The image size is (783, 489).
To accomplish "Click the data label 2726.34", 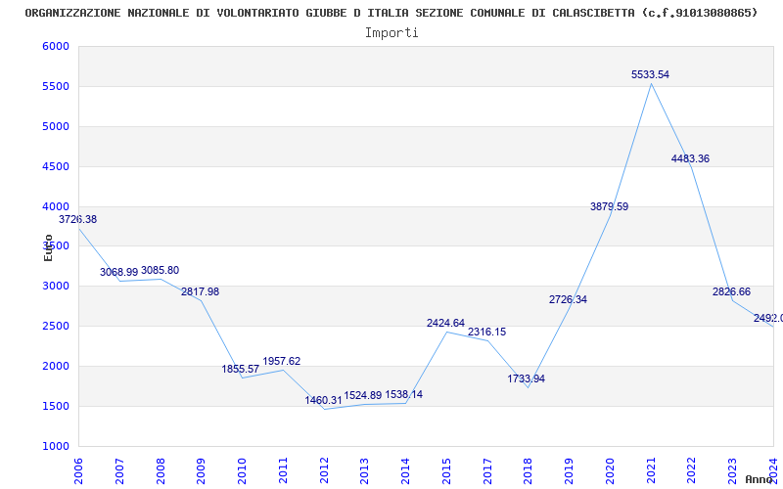I will [569, 300].
